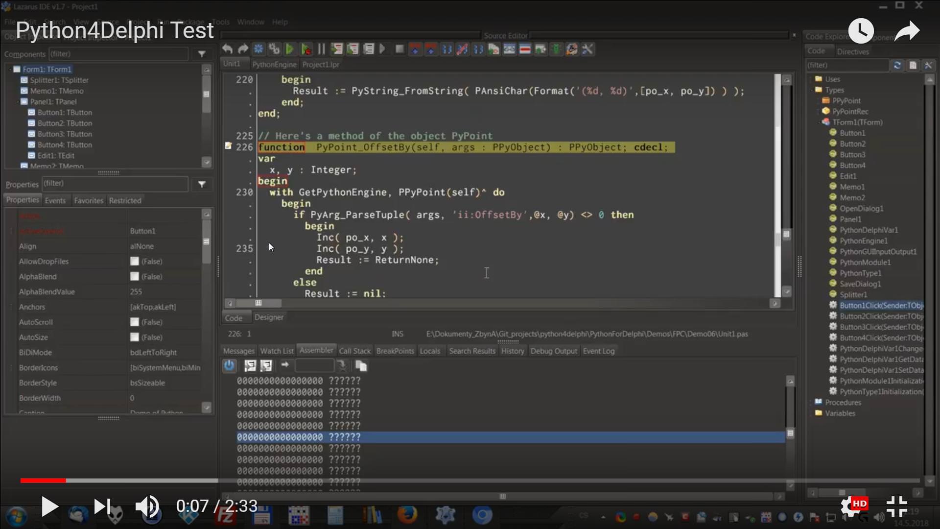The height and width of the screenshot is (529, 940).
Task: Click the Undo arrow in IDE toolbar
Action: pos(227,49)
